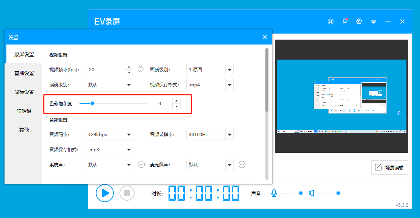The image size is (420, 218).
Task: Switch to the 直播设置 tab
Action: [x=24, y=73]
